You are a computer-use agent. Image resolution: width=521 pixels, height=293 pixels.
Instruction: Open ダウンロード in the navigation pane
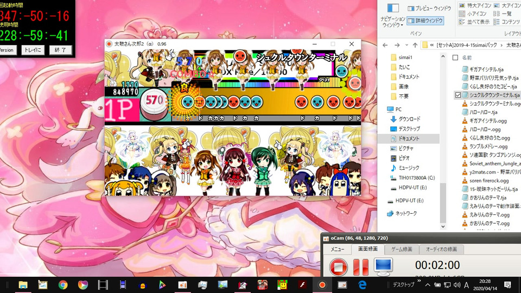click(x=409, y=119)
